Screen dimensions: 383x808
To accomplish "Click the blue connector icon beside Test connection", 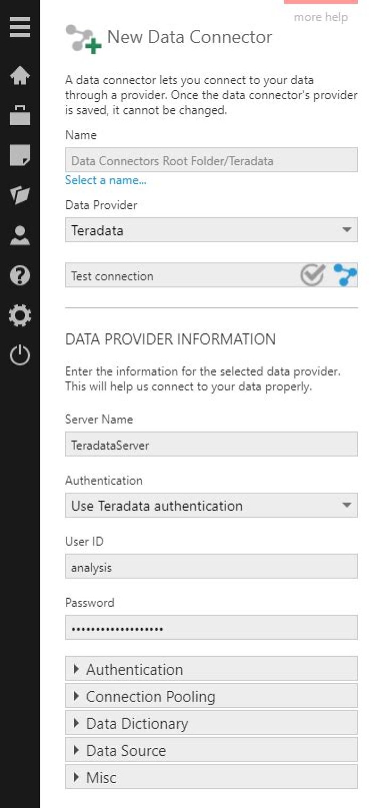I will tap(345, 275).
